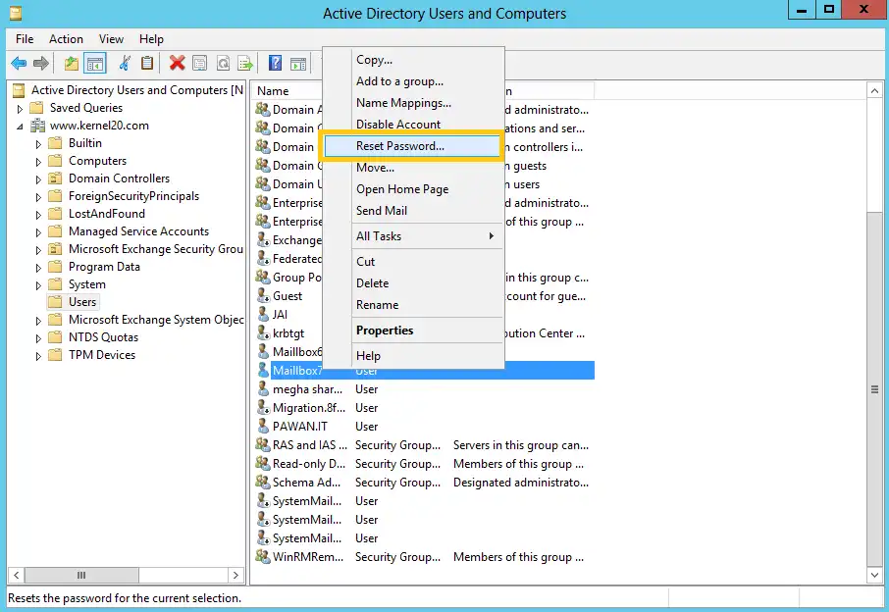
Task: Expand the Saved Queries node
Action: (20, 108)
